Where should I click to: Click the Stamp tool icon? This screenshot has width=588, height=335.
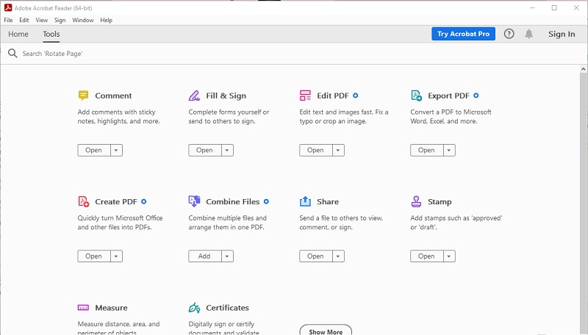point(416,201)
